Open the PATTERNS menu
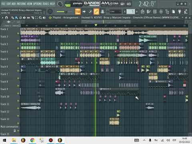The height and width of the screenshot is (144, 192). click(21, 4)
